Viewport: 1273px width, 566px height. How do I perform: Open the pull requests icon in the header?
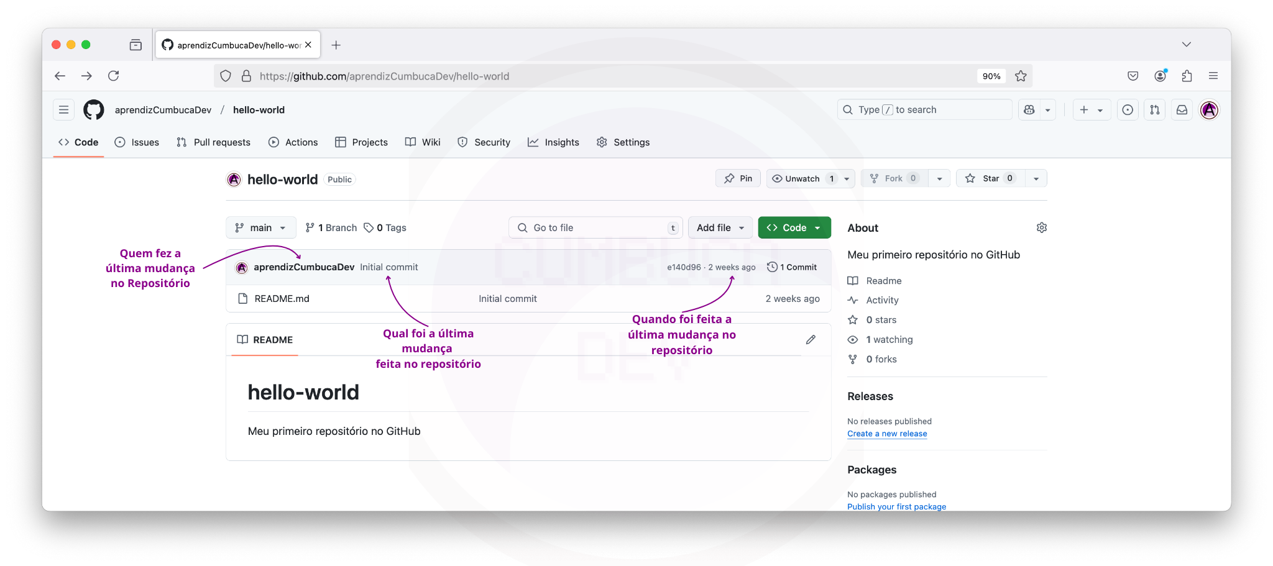point(1154,109)
